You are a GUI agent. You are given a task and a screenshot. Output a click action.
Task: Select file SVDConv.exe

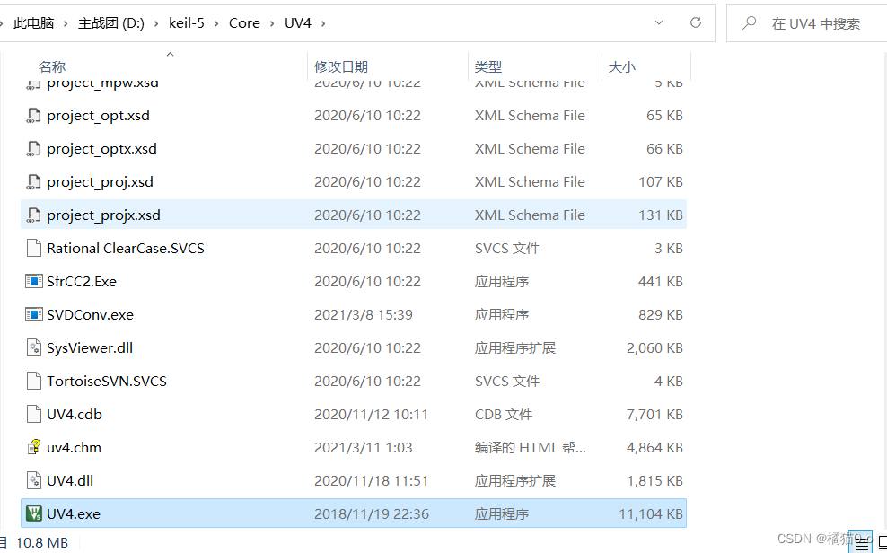(90, 315)
